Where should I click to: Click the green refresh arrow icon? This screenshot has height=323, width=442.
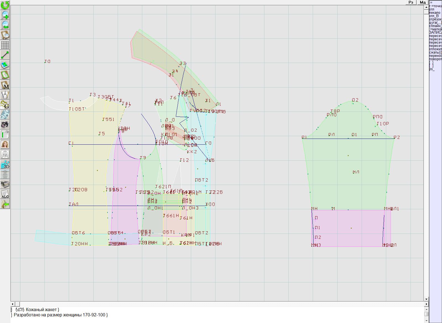5,5
